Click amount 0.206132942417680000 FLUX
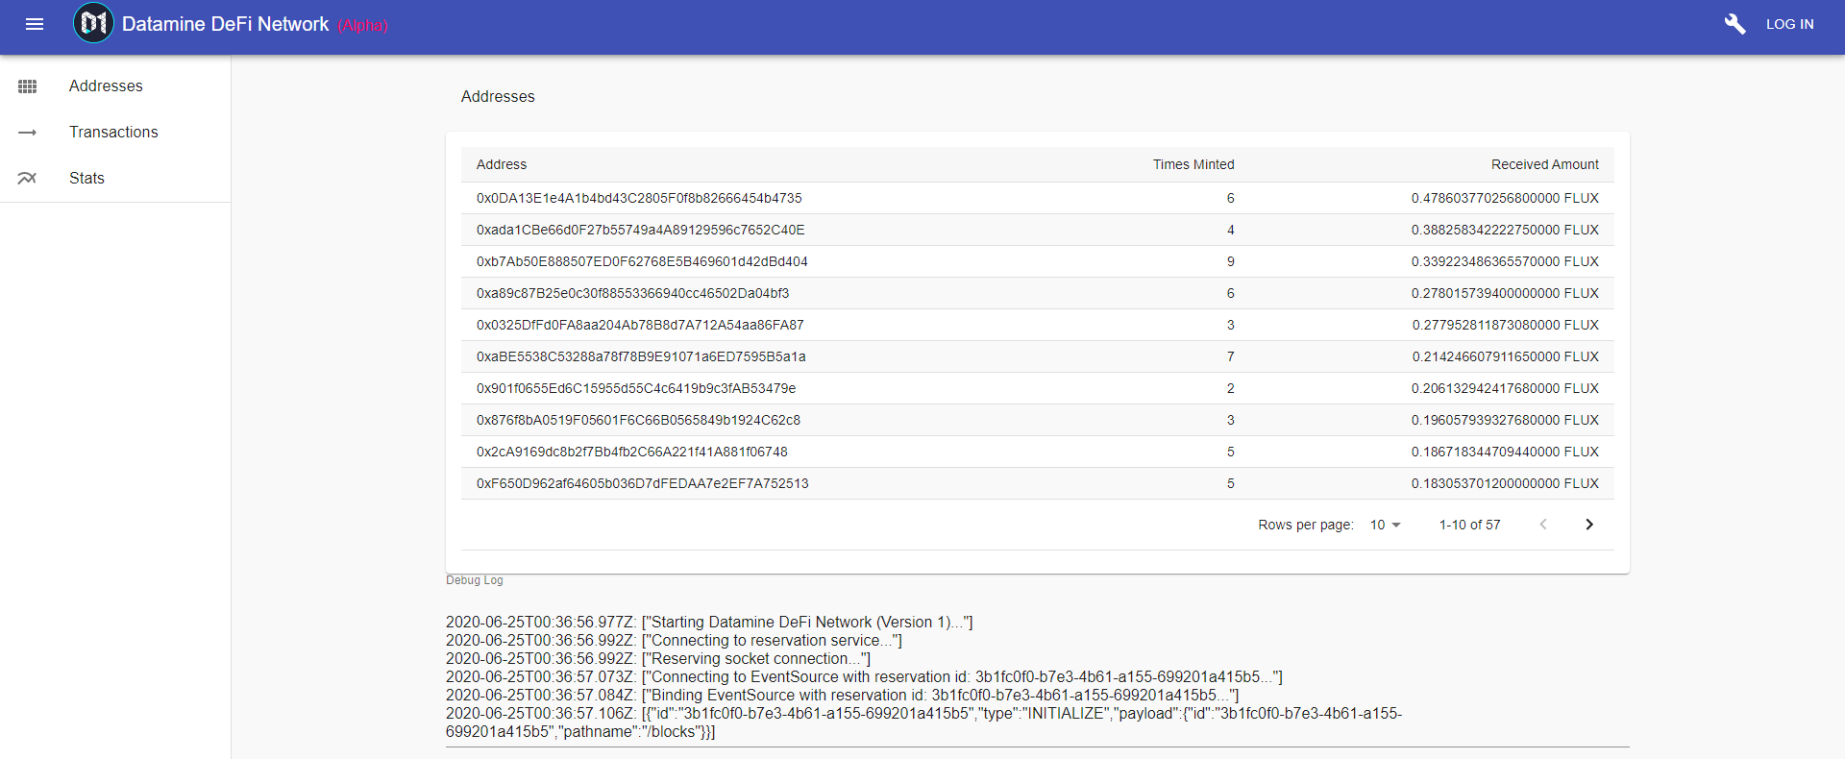This screenshot has height=759, width=1845. coord(1505,388)
